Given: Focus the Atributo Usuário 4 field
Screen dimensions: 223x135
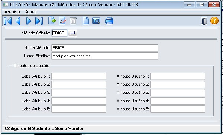Looking at the screenshot, I should pos(178,101).
